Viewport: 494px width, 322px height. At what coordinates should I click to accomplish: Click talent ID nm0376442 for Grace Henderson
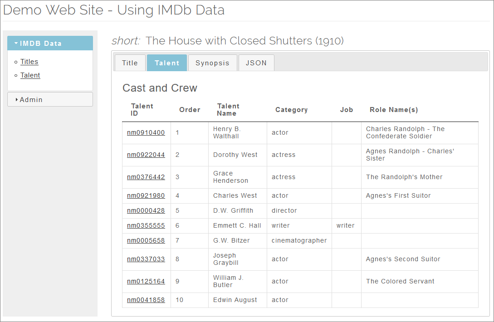[x=146, y=177]
